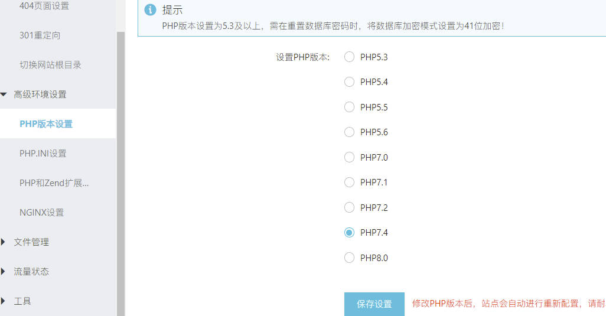Select the PHP7.1 radio button

[x=349, y=183]
